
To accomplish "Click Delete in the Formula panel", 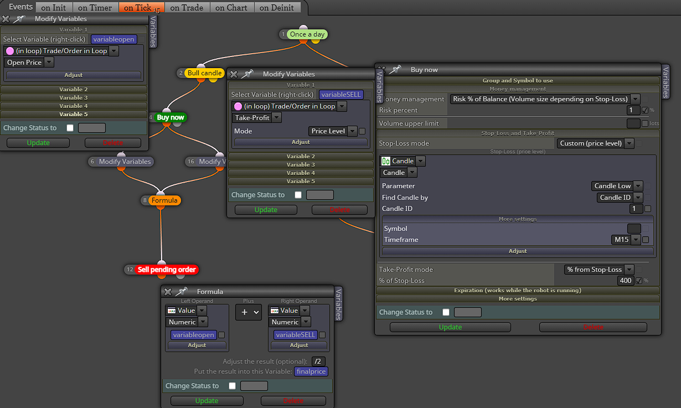I will [293, 401].
